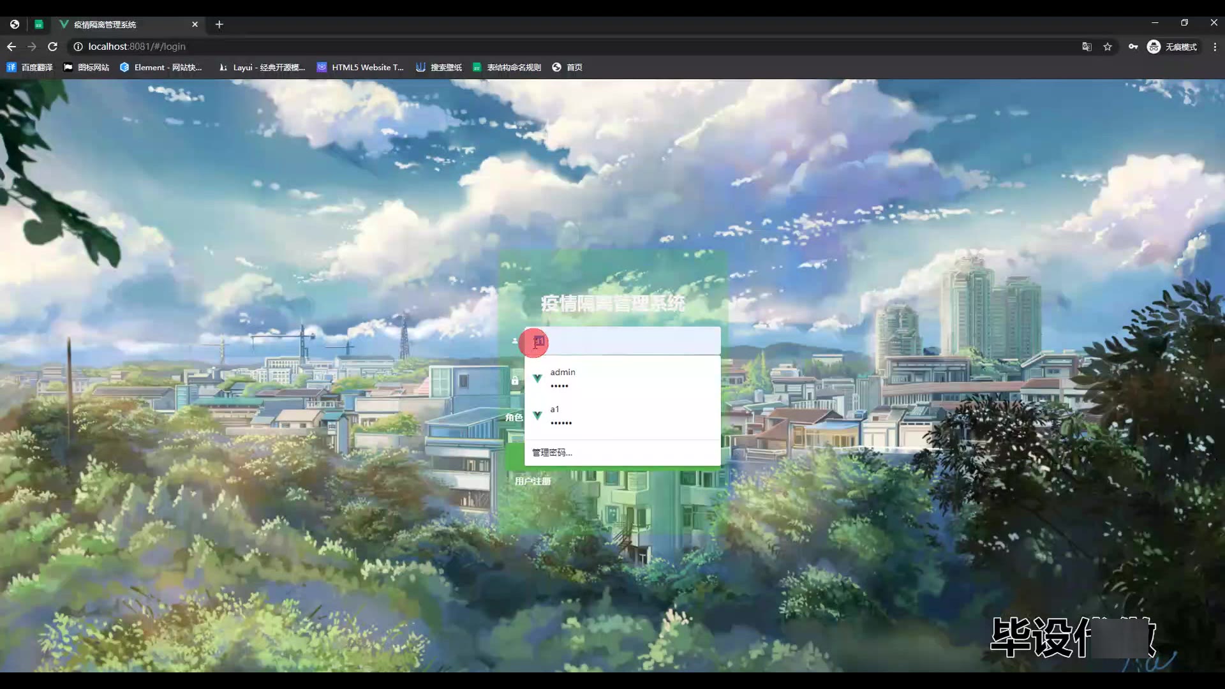Click the translate page icon
1225x689 pixels.
1087,47
